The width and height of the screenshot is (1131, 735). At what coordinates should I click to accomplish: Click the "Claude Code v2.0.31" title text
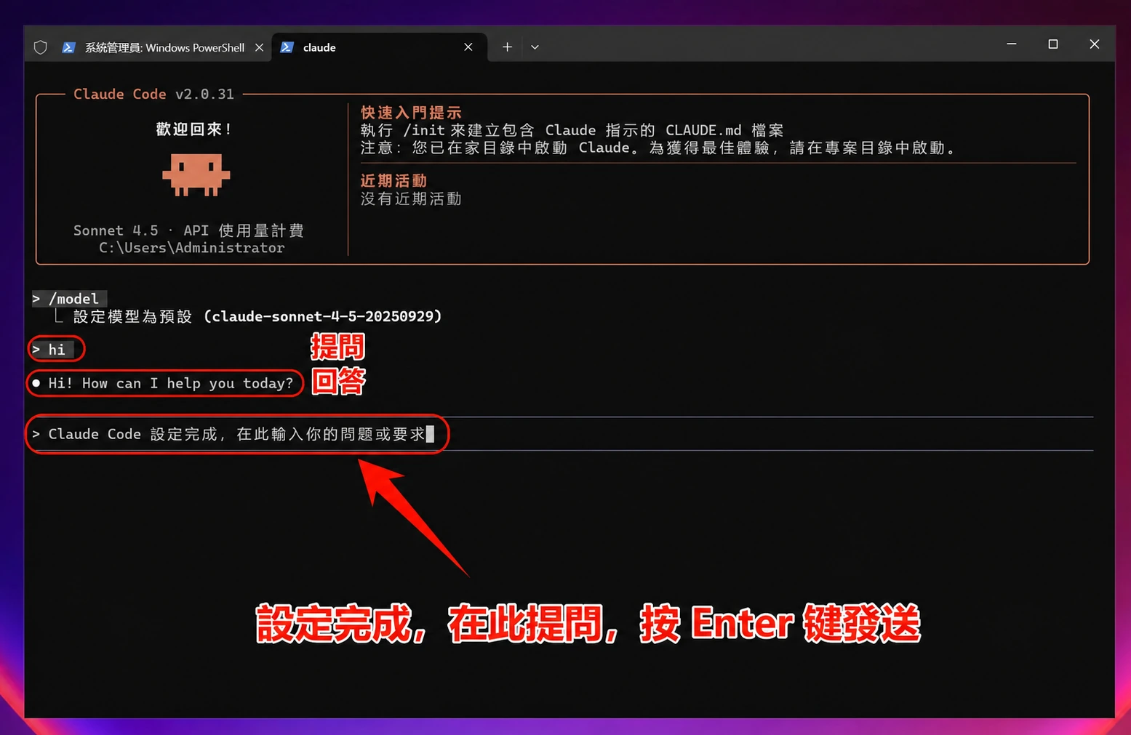tap(153, 94)
